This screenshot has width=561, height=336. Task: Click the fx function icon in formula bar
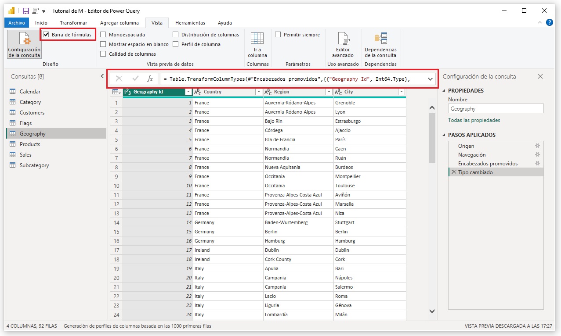click(x=150, y=79)
